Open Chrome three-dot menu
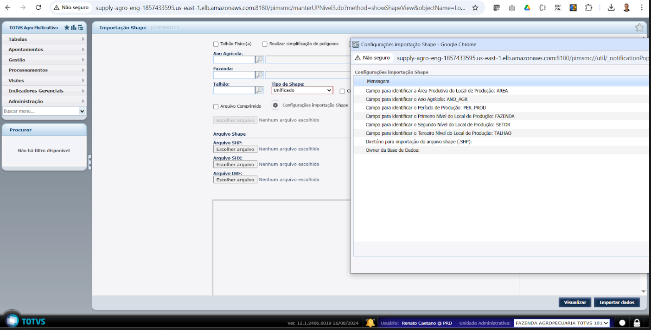The image size is (651, 330). [642, 7]
